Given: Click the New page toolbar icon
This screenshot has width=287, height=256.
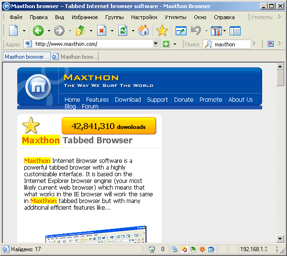Looking at the screenshot, I should [13, 31].
